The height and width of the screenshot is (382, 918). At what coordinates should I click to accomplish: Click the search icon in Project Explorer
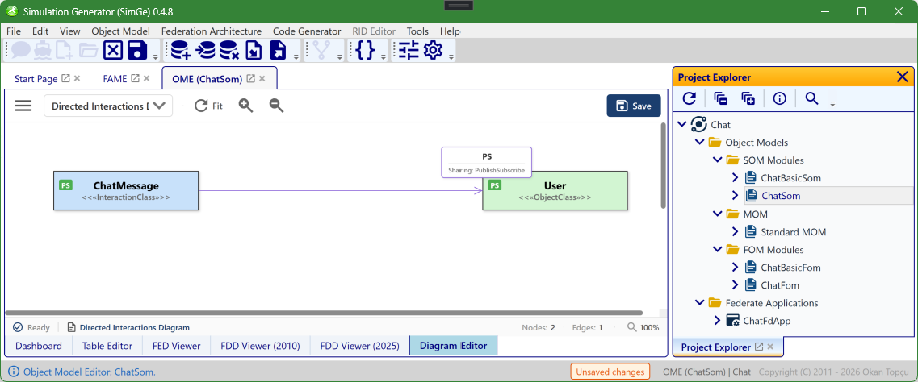click(811, 98)
